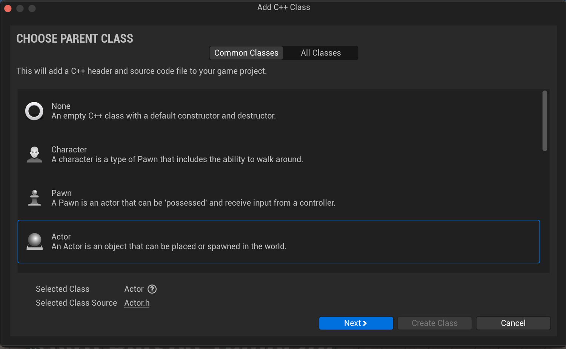Switch to the Common Classes tab
The height and width of the screenshot is (349, 566).
point(246,53)
